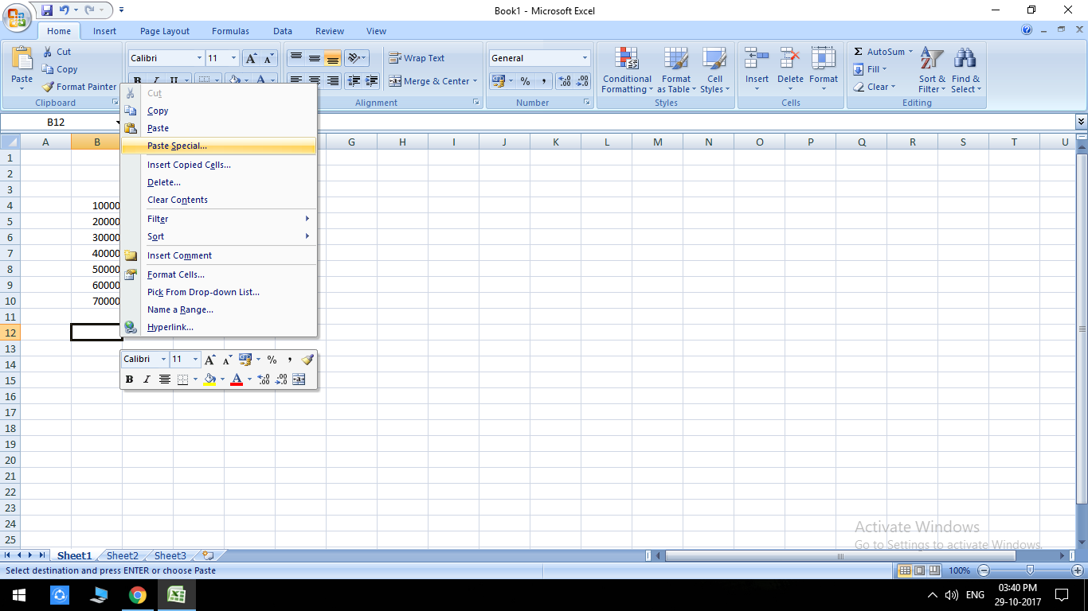Click the ribbon Increase Decimal icon
Viewport: 1088px width, 611px height.
pyautogui.click(x=565, y=81)
